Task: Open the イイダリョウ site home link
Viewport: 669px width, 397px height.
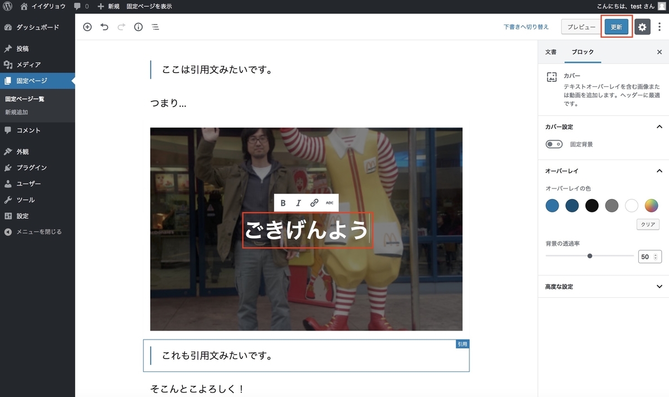Action: click(43, 6)
